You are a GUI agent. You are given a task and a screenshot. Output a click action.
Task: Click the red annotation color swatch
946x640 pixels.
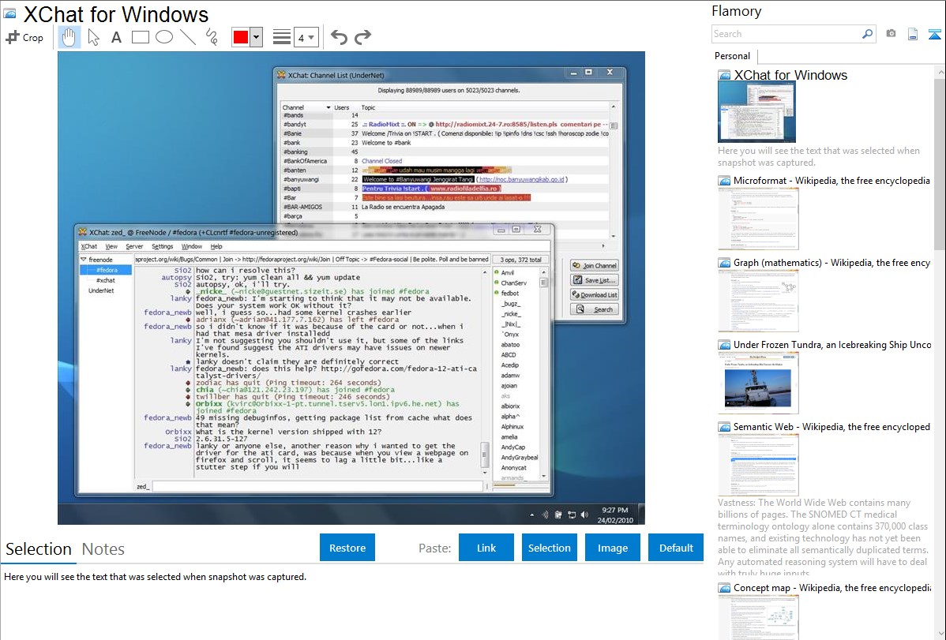240,37
